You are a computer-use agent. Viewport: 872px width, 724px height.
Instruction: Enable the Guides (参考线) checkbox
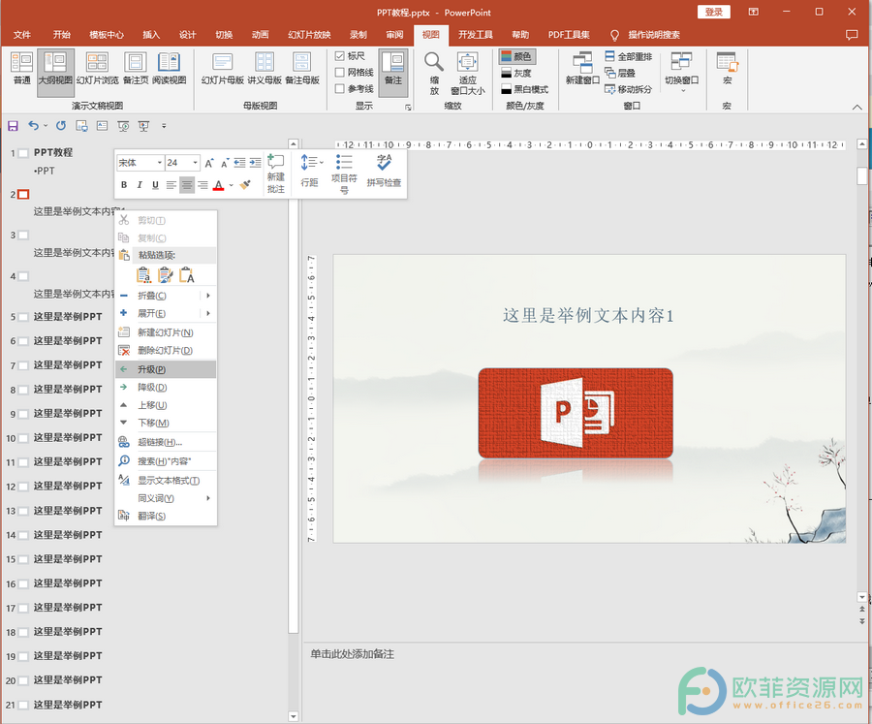point(340,88)
